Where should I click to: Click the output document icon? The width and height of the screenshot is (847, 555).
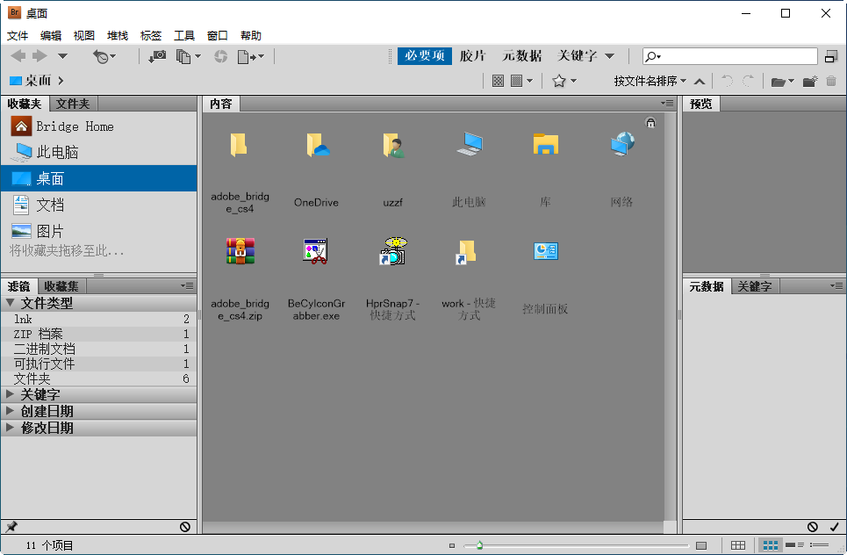pyautogui.click(x=247, y=56)
